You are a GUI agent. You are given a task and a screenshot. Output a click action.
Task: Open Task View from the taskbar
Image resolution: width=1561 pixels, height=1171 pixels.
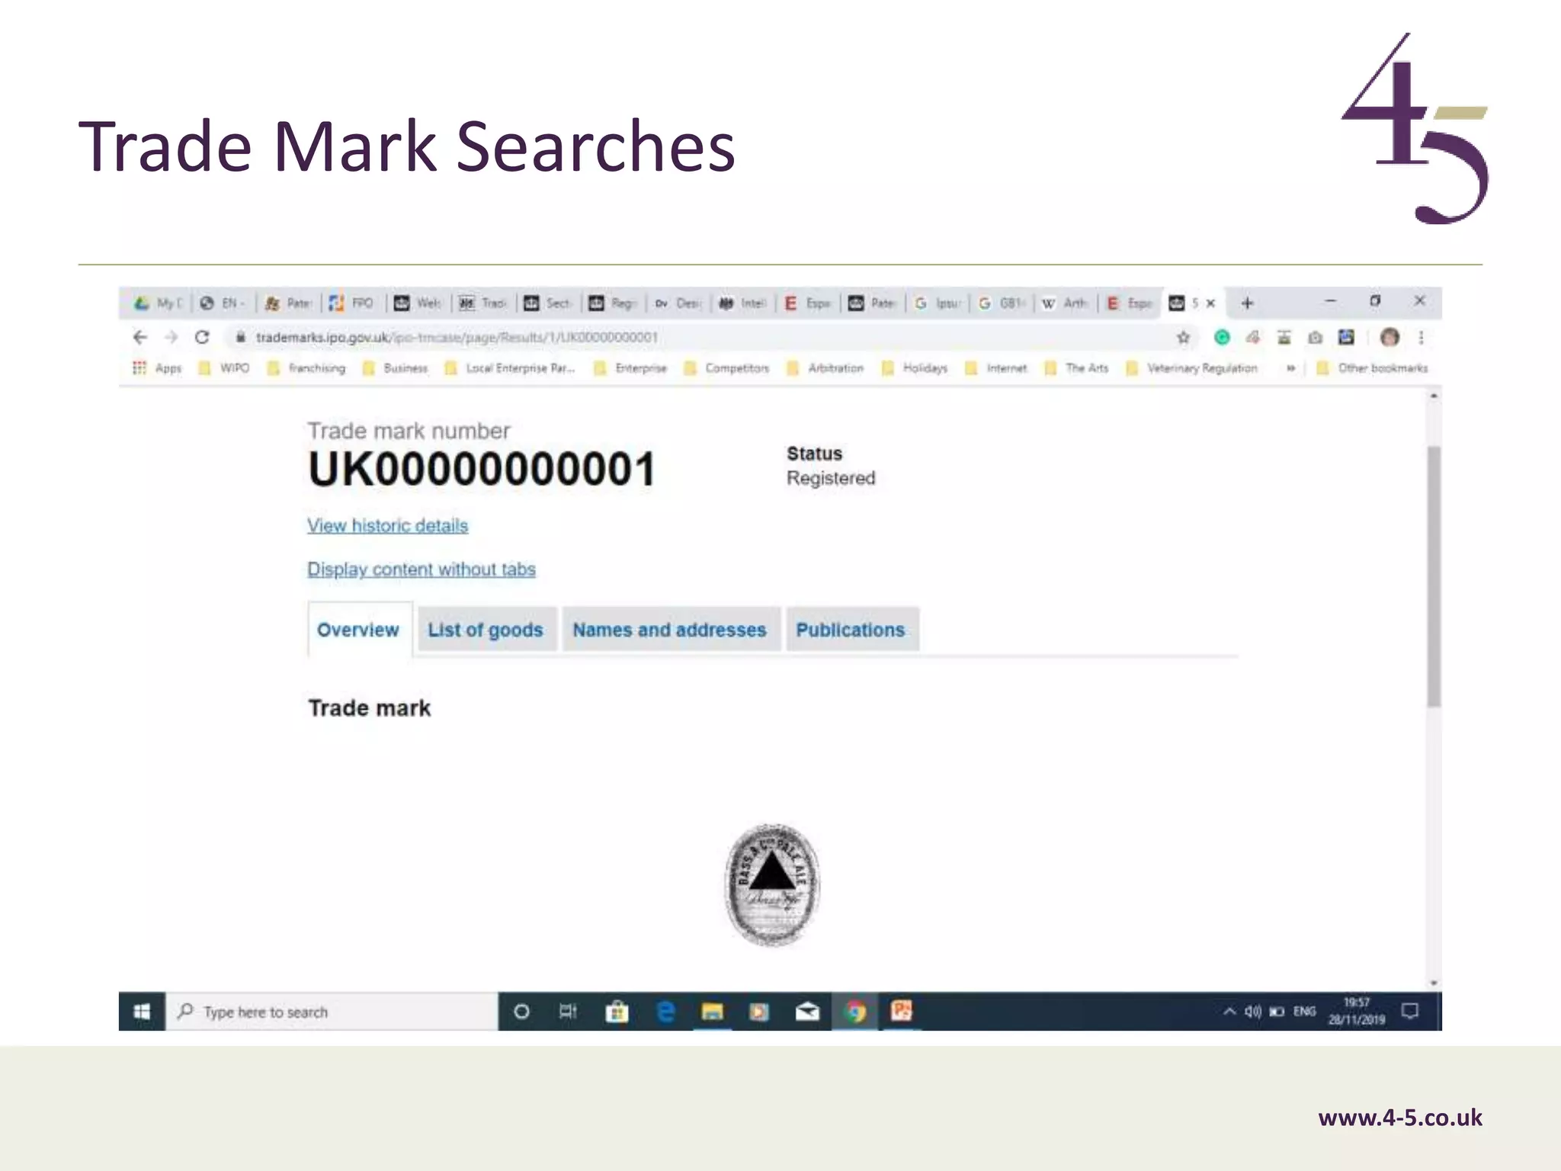pos(568,1012)
